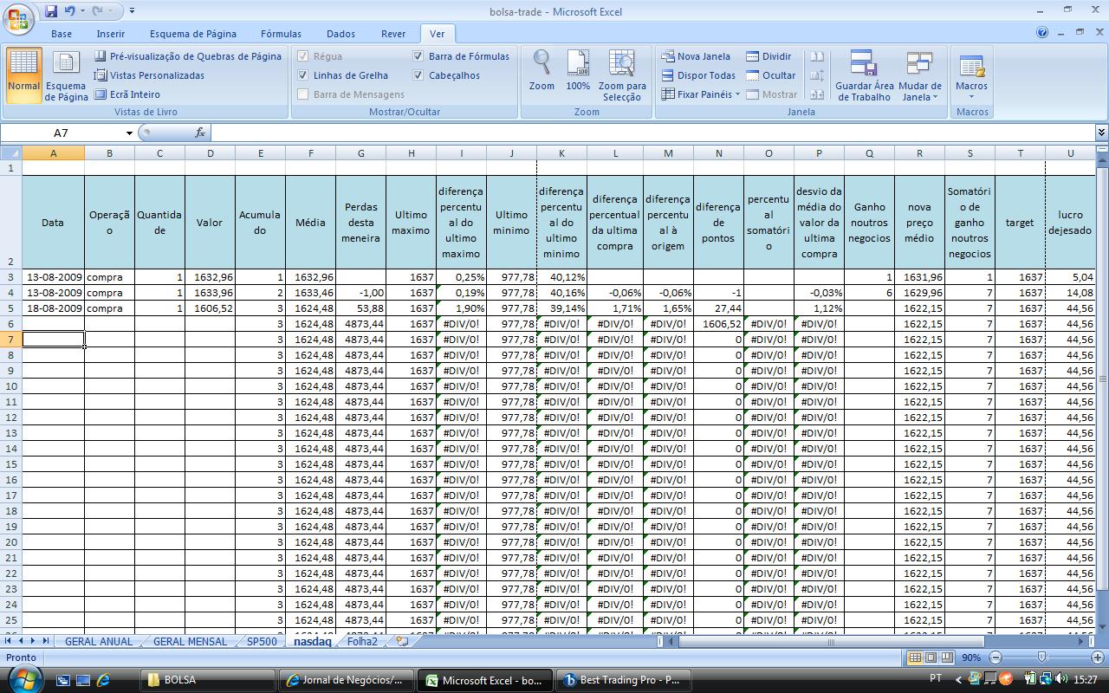Screen dimensions: 1109x693
Task: Open a Nova Janela
Action: tap(696, 56)
